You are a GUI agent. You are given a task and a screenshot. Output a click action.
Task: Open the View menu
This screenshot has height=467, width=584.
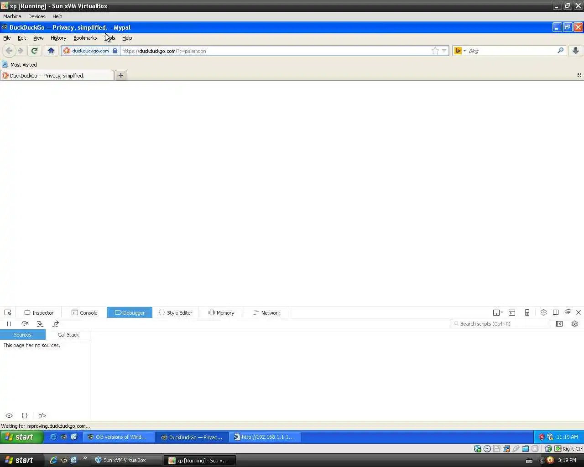point(38,38)
